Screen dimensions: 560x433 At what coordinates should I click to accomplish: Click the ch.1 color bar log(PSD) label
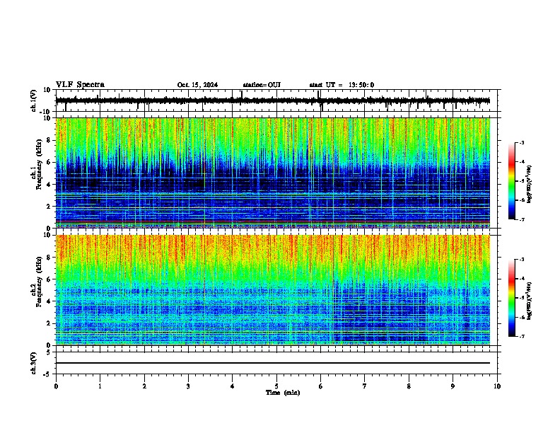click(530, 184)
